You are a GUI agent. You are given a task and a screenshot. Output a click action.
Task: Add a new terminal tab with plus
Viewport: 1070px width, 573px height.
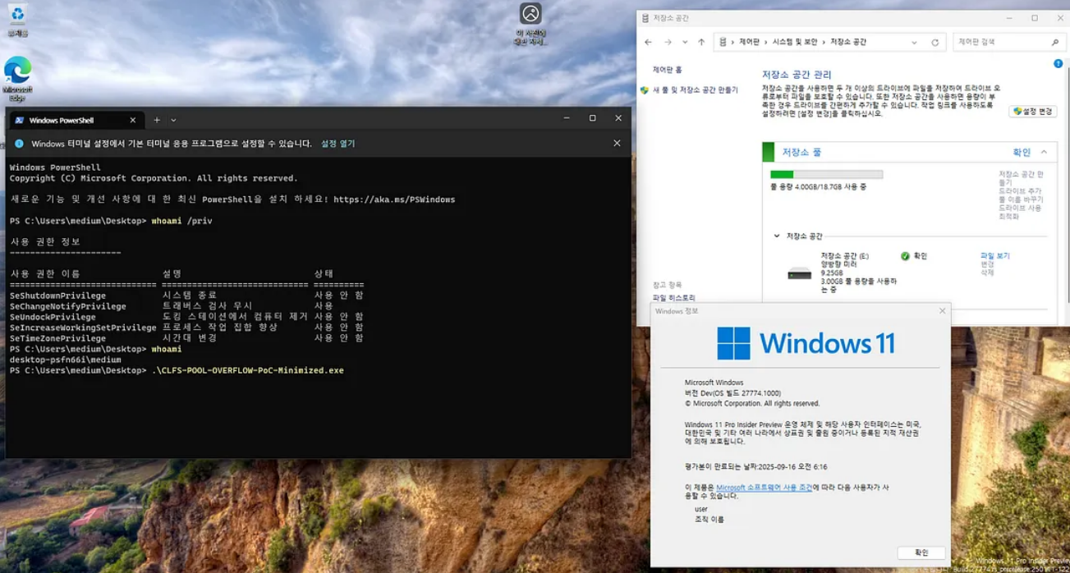157,120
